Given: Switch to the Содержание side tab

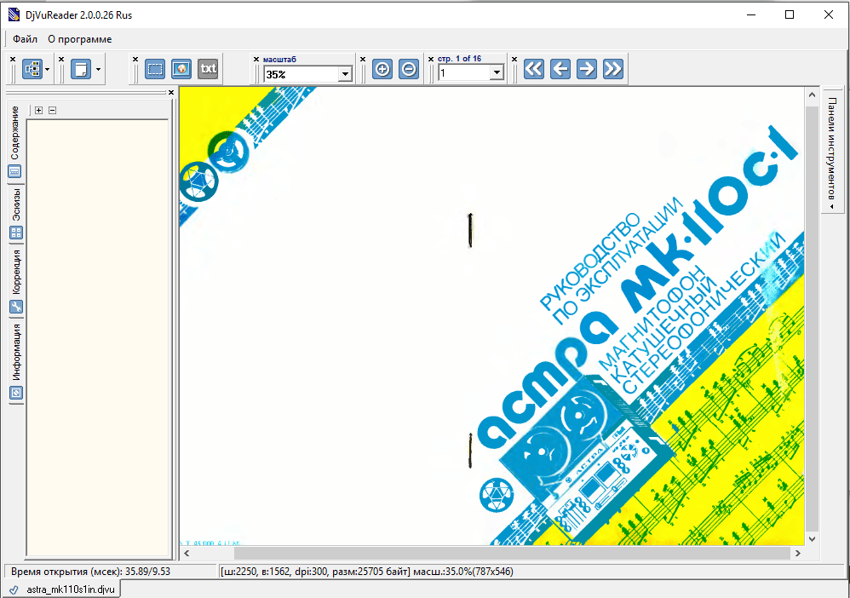Looking at the screenshot, I should 15,142.
